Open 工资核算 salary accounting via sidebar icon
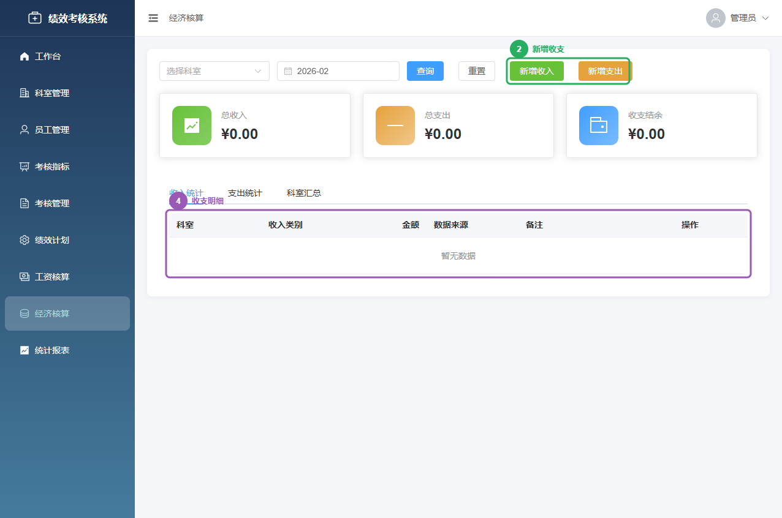Viewport: 782px width, 518px height. [25, 276]
